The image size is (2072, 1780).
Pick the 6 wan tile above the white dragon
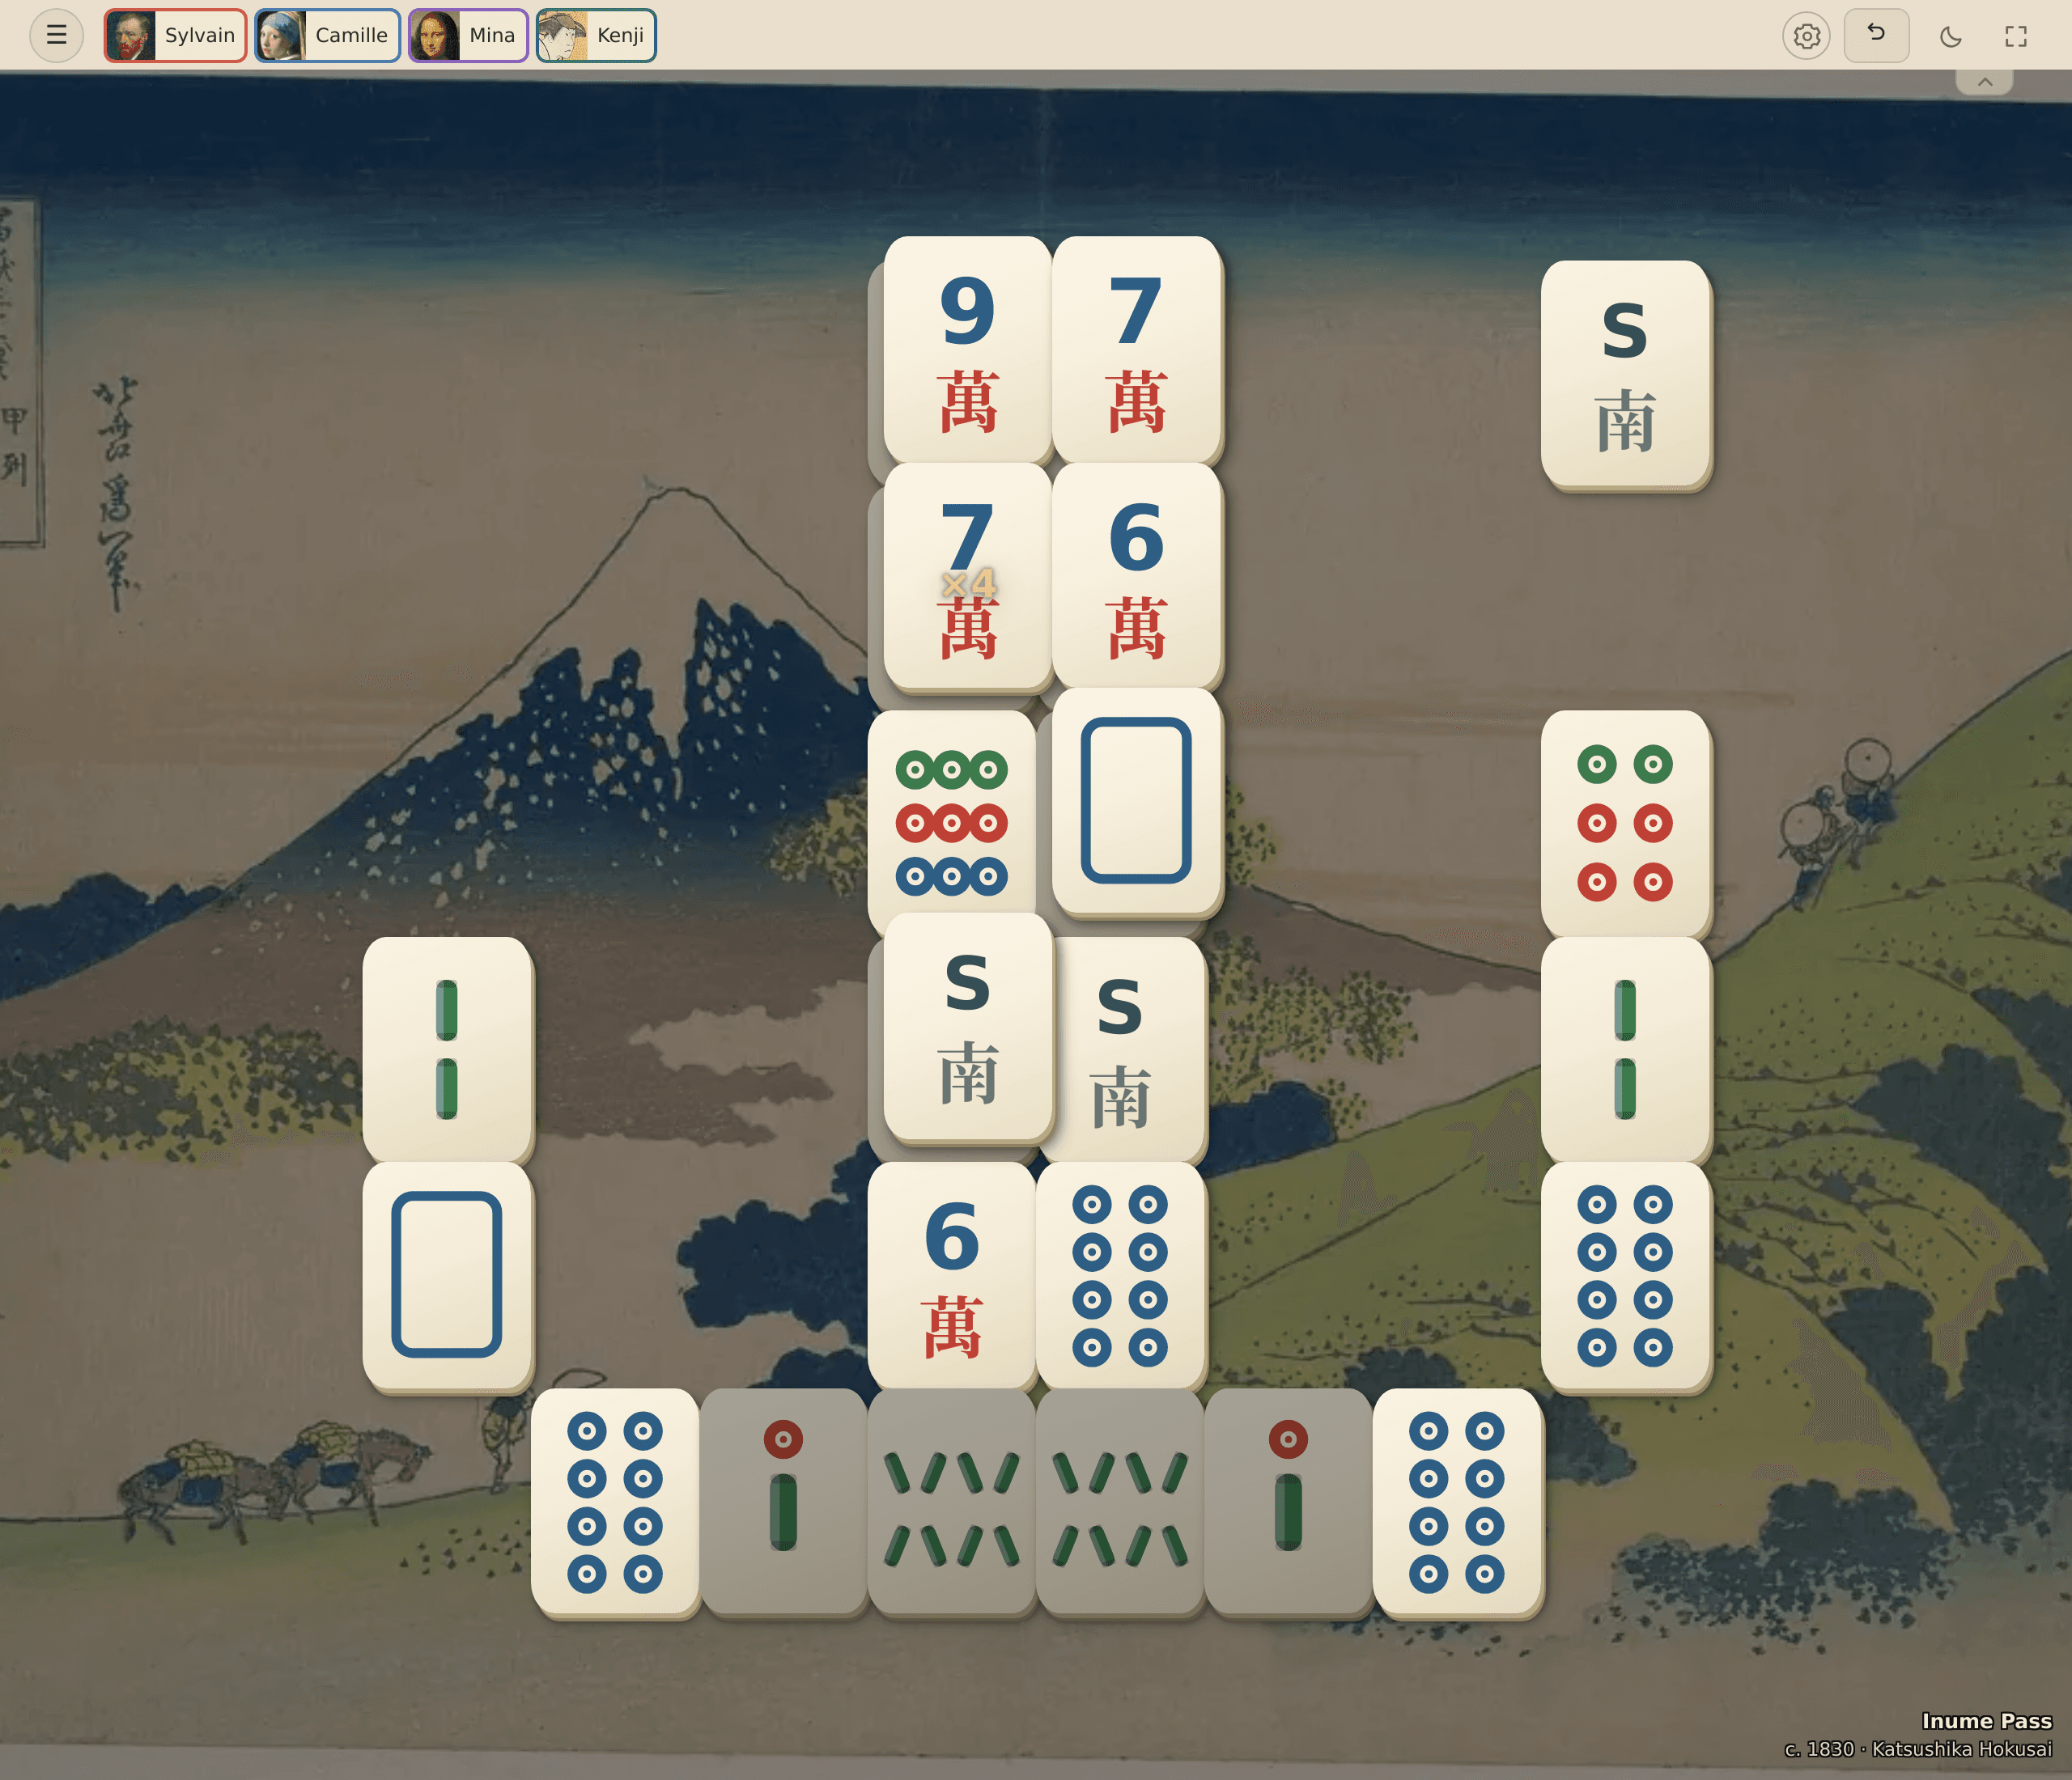point(1136,576)
